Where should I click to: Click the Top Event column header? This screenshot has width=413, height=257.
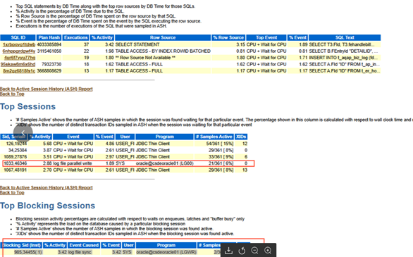point(266,37)
